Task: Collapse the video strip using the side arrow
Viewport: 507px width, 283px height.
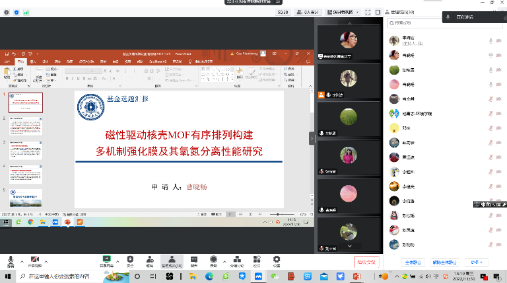Action: 312,138
